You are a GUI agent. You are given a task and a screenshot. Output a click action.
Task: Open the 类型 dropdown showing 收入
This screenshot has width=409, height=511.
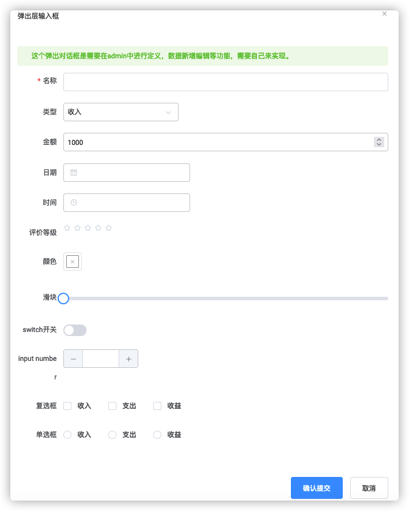(x=120, y=112)
